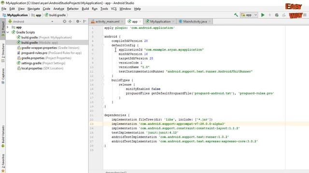Image resolution: width=309 pixels, height=173 pixels.
Task: Click the attach/profile icon beside the debug icon
Action: [284, 15]
